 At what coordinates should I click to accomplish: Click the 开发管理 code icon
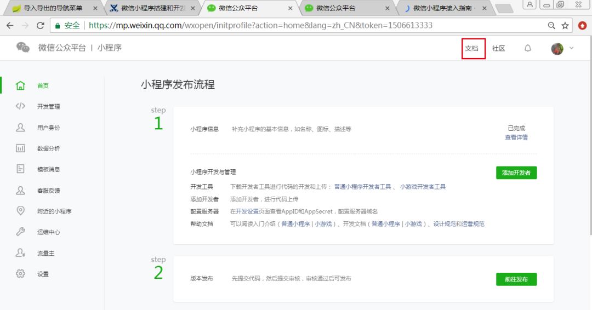[x=20, y=106]
